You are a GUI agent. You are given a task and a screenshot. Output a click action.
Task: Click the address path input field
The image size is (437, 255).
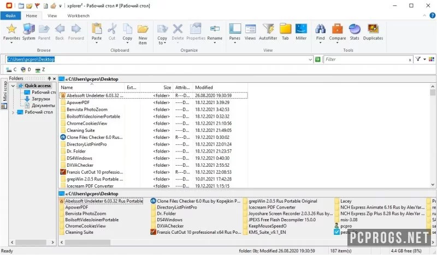tap(157, 59)
